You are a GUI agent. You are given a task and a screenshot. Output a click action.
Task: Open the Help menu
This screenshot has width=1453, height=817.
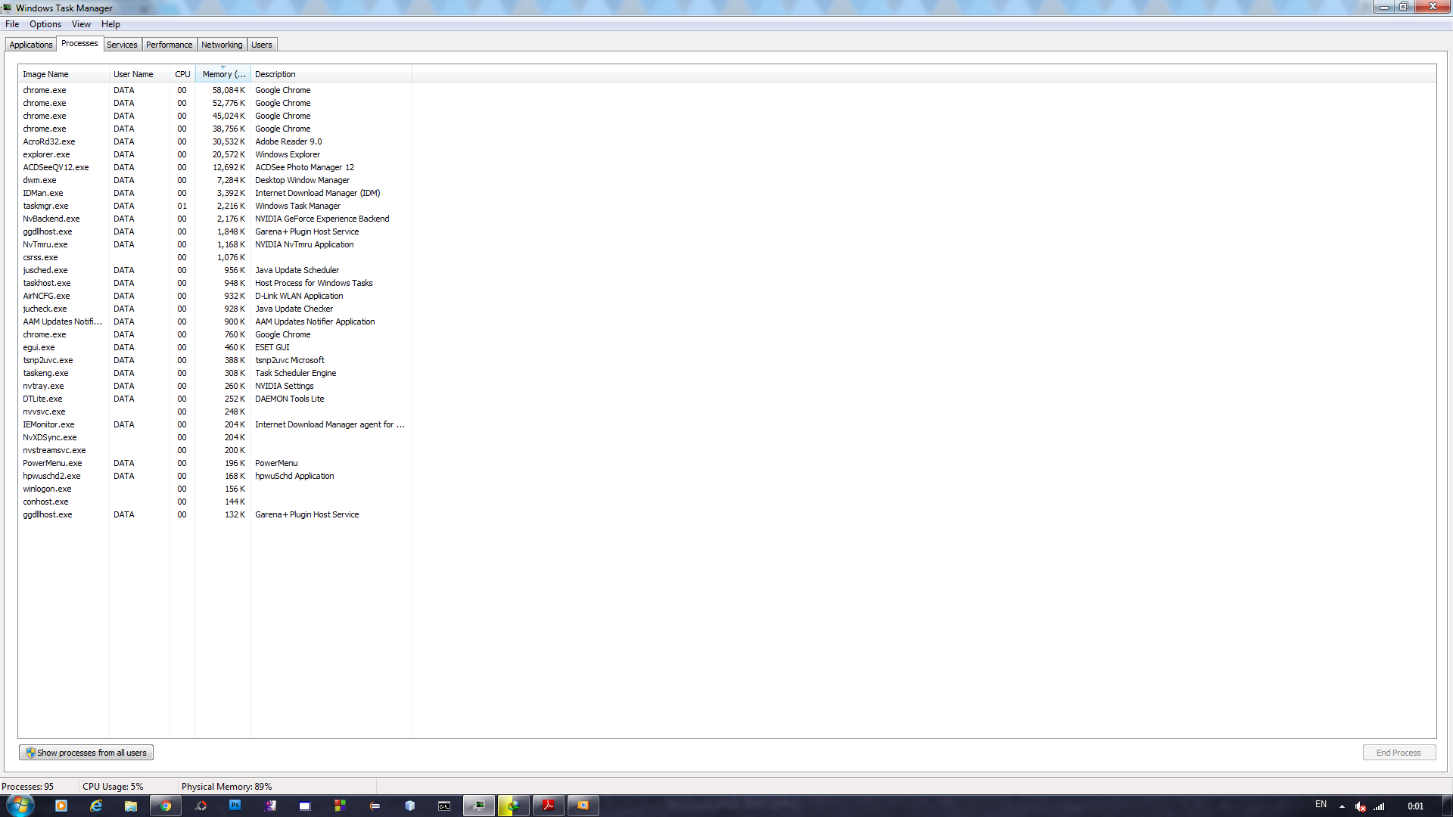[110, 24]
